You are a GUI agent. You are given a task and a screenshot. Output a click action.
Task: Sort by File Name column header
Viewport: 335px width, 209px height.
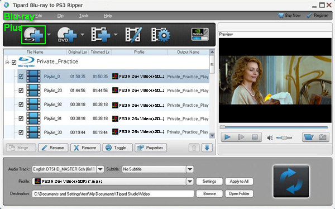[x=35, y=52]
